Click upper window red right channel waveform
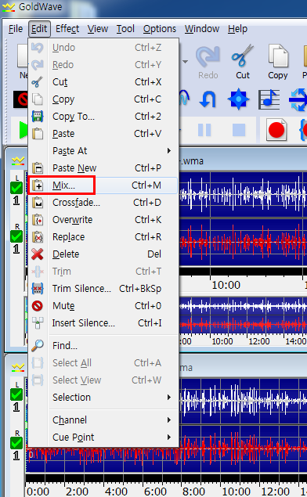 click(243, 243)
